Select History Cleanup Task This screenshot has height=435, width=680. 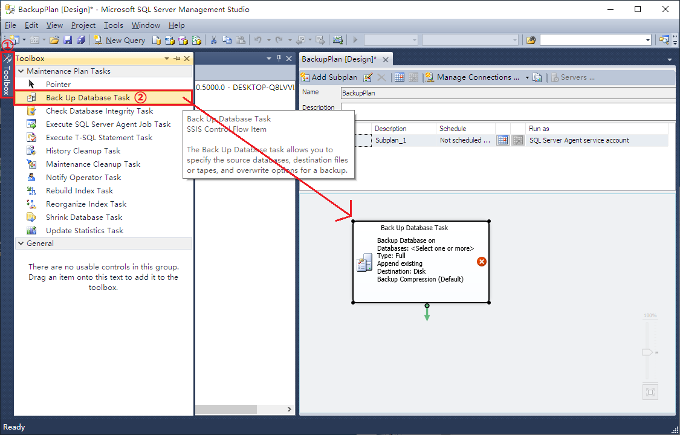103,151
